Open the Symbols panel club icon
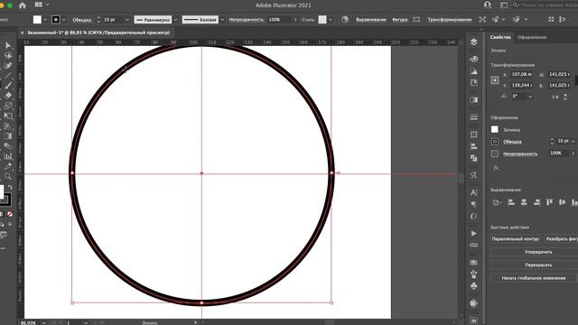The image size is (578, 325). pyautogui.click(x=473, y=285)
